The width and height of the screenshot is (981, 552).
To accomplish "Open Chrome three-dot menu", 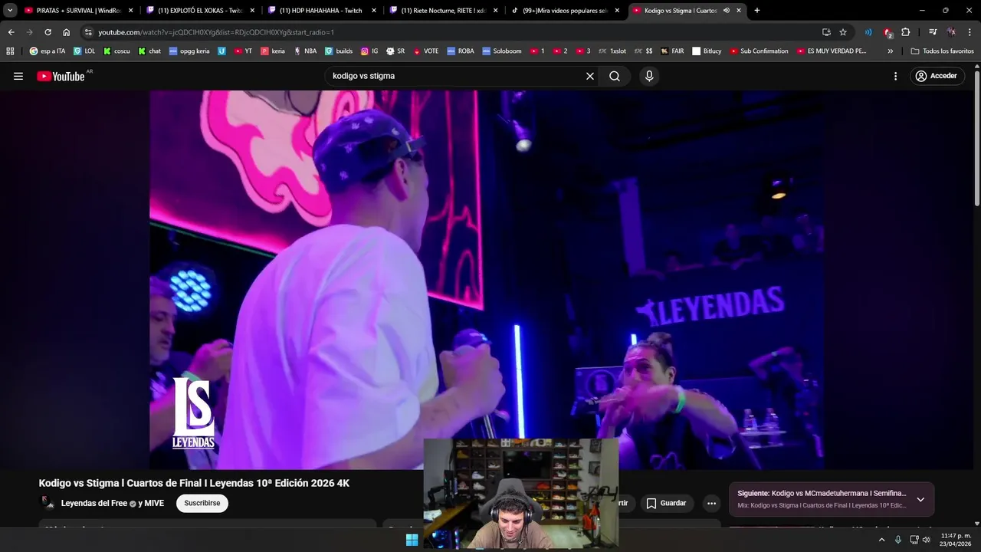I will pyautogui.click(x=970, y=32).
